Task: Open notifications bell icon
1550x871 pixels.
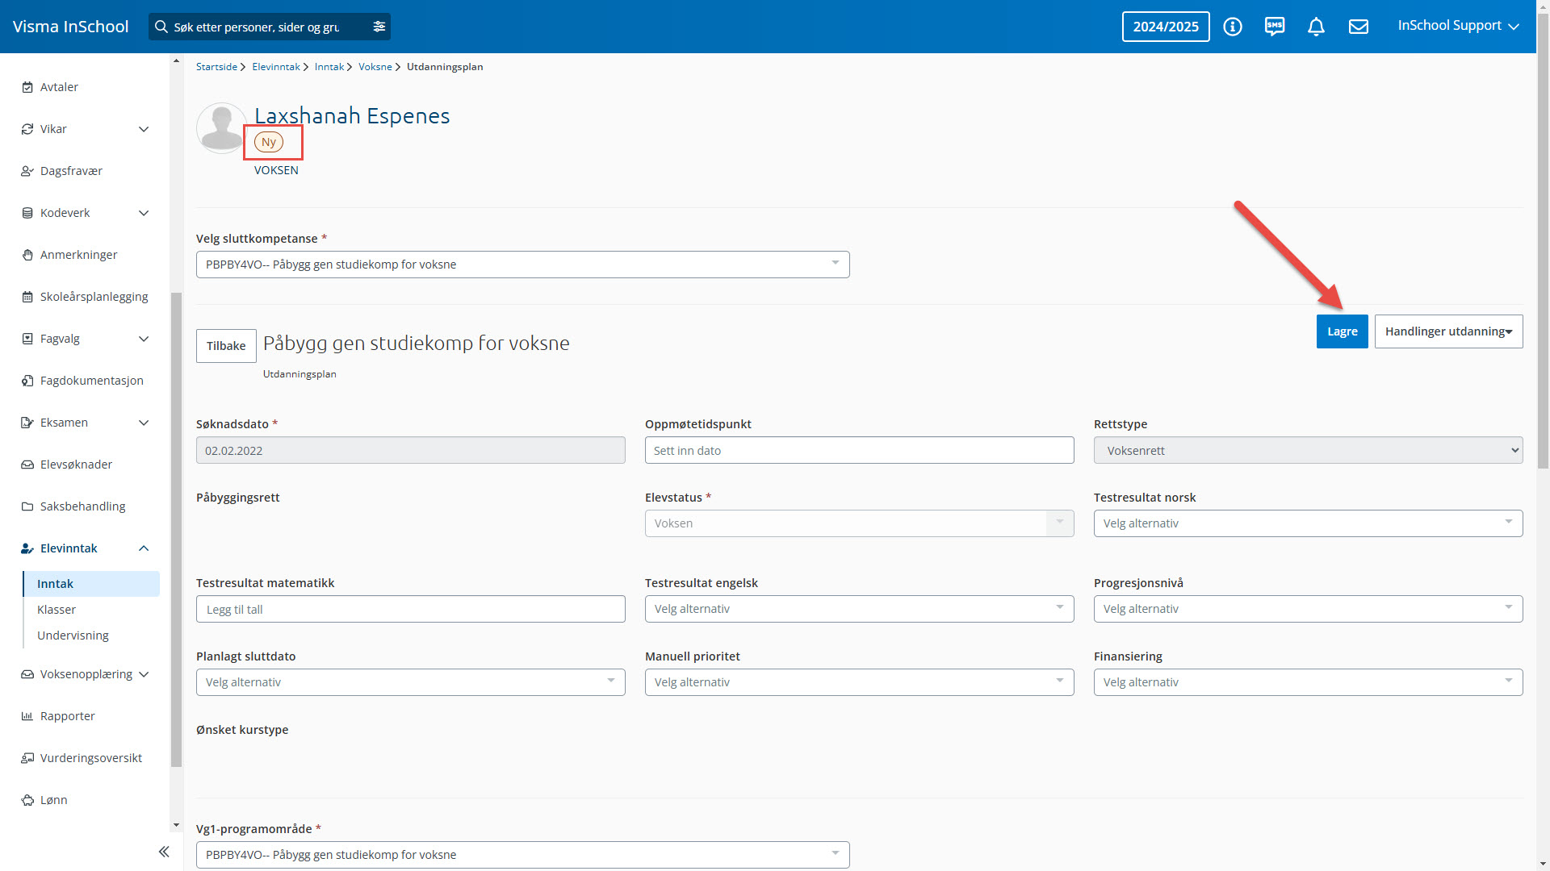Action: coord(1316,27)
